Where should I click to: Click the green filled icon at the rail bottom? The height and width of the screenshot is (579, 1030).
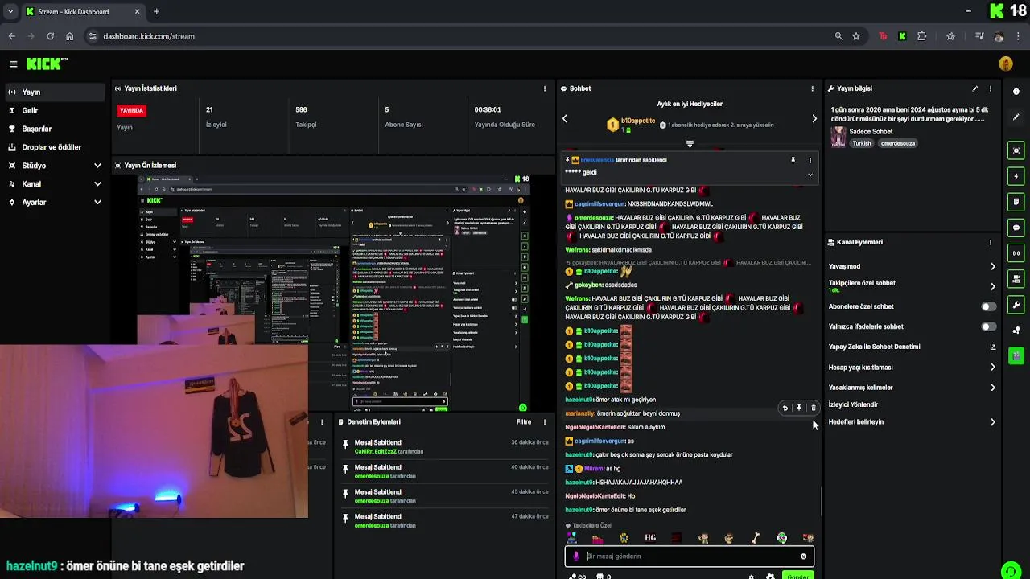pyautogui.click(x=1016, y=355)
